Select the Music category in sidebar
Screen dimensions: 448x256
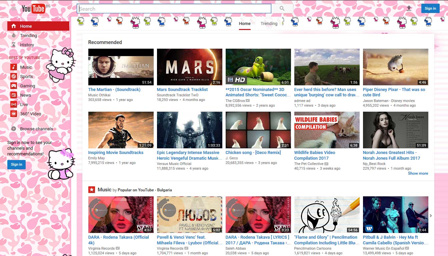point(26,67)
